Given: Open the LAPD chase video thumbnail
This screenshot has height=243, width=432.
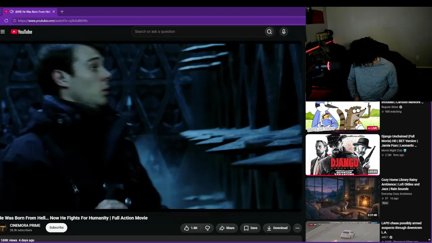Looking at the screenshot, I should [x=343, y=232].
